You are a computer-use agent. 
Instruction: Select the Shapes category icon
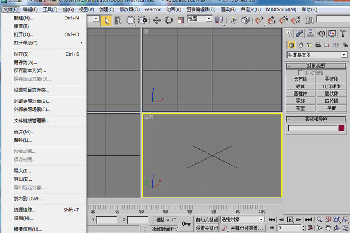click(300, 45)
